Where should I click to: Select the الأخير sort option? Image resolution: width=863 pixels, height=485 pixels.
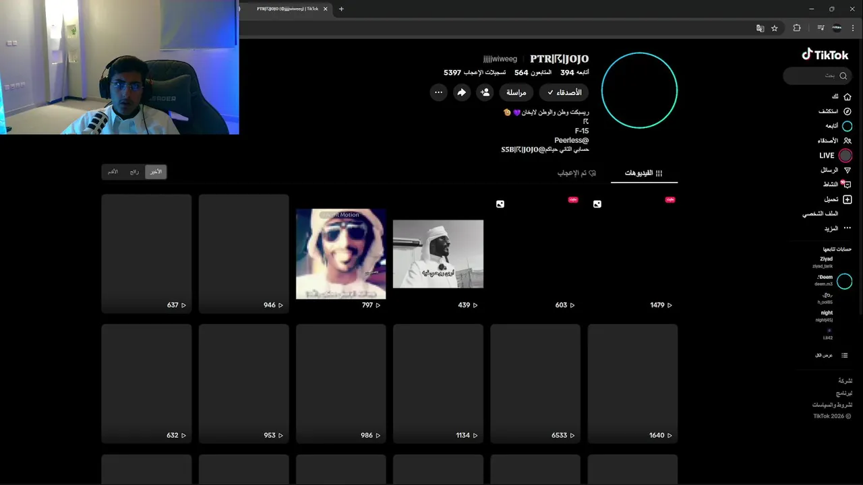(x=156, y=172)
